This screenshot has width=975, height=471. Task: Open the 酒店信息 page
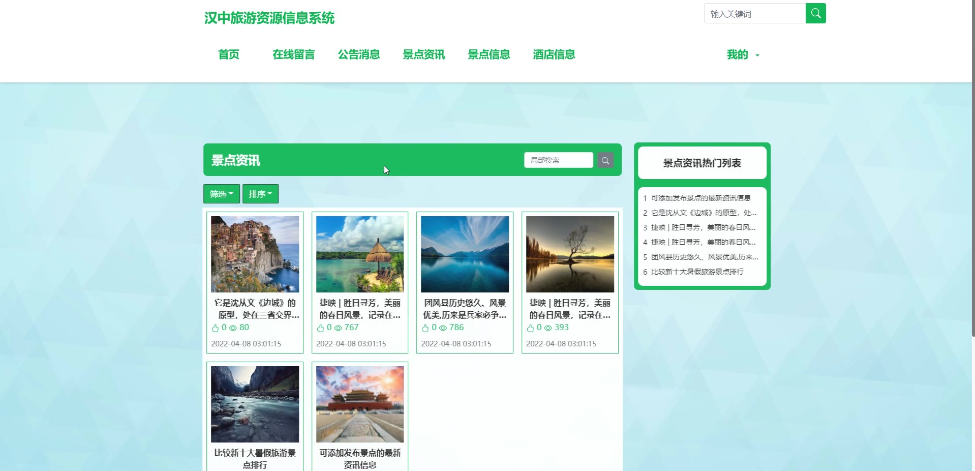[554, 54]
